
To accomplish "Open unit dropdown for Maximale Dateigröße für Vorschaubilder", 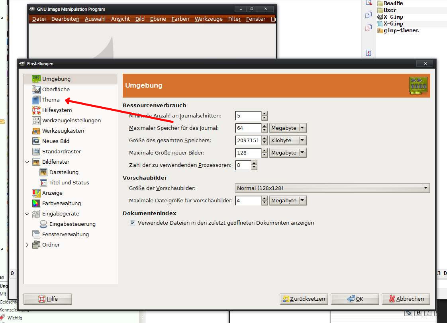I will 288,200.
